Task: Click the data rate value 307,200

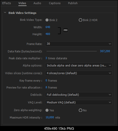Action: pos(105,51)
